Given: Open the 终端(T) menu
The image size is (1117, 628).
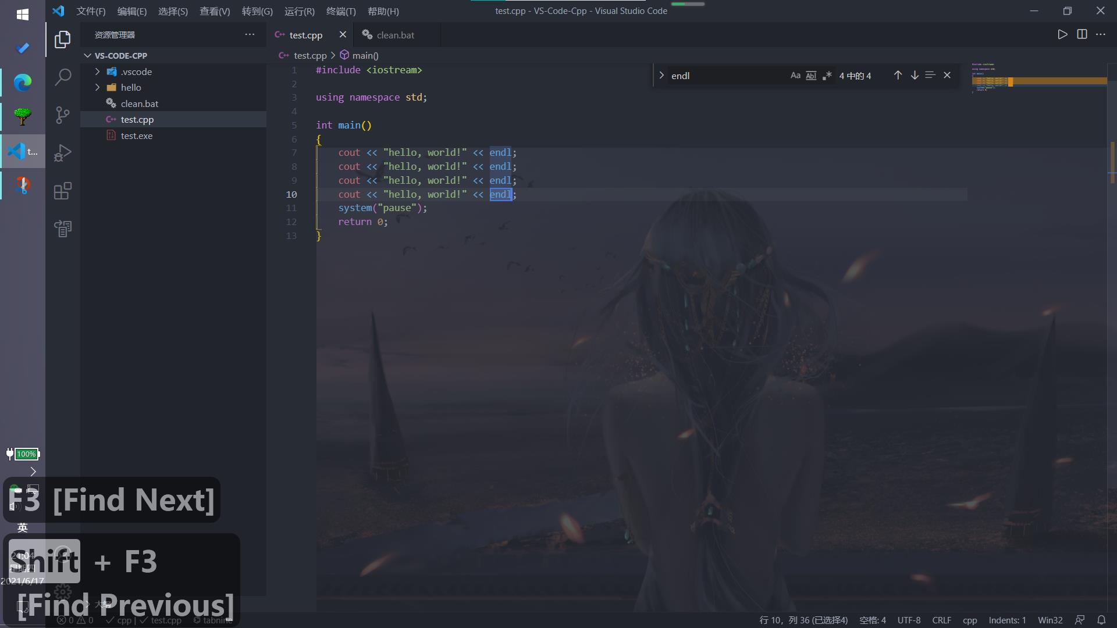Looking at the screenshot, I should coord(341,11).
